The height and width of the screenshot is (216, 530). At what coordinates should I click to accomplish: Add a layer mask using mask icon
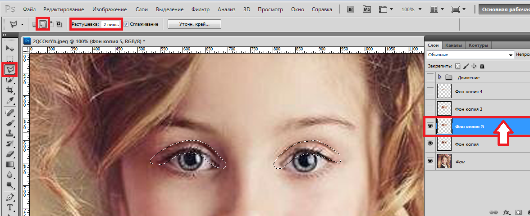tap(517, 212)
